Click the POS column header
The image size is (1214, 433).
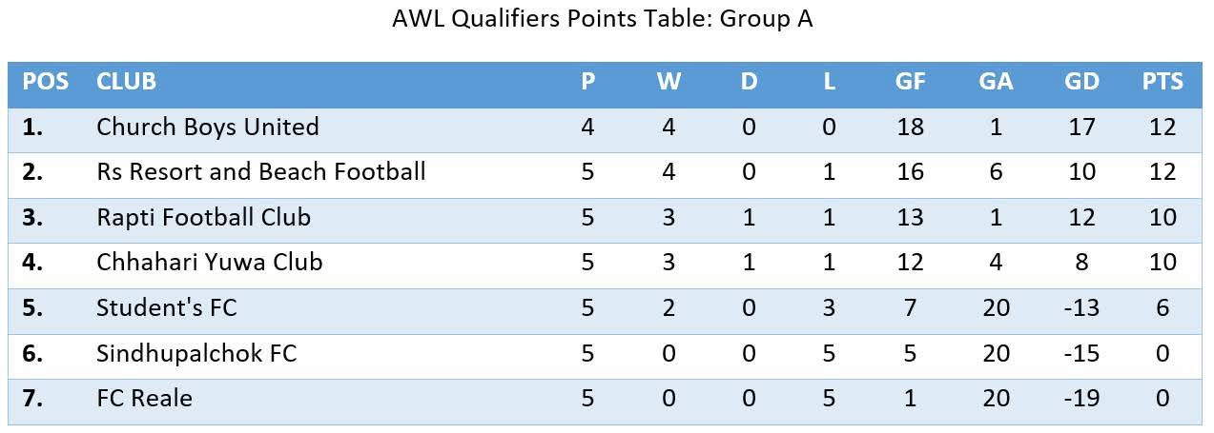pos(46,82)
